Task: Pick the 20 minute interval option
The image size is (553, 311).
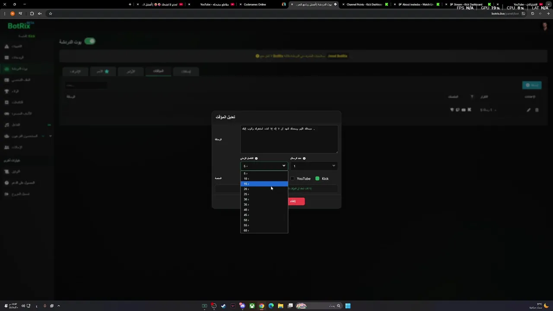Action: pos(264,189)
